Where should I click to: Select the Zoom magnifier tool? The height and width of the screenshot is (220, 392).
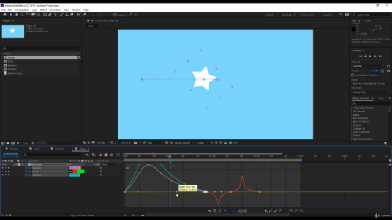pyautogui.click(x=22, y=15)
